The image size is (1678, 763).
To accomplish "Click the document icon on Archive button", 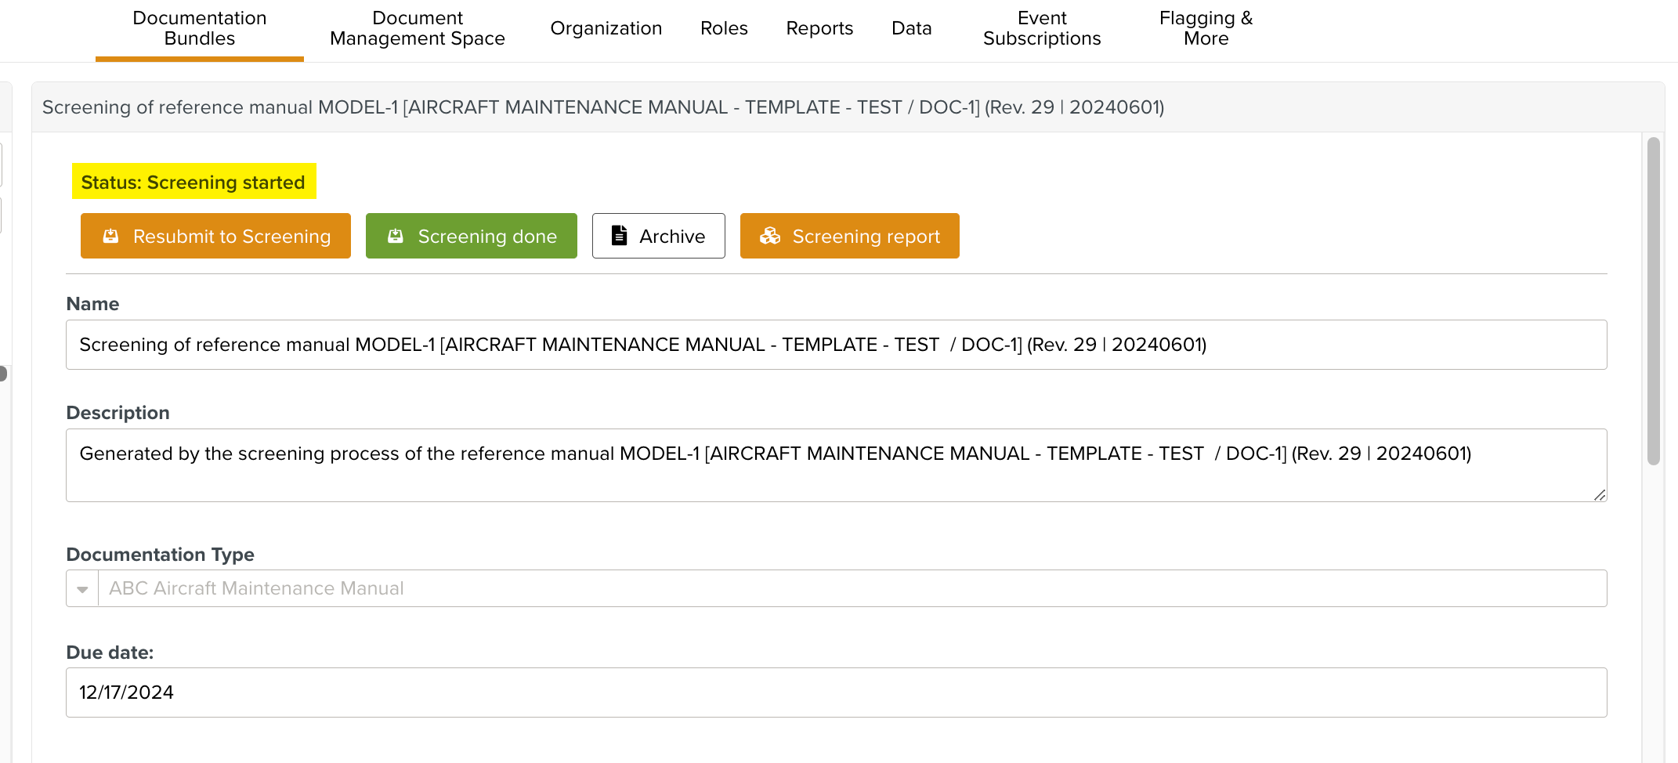I will [x=619, y=236].
